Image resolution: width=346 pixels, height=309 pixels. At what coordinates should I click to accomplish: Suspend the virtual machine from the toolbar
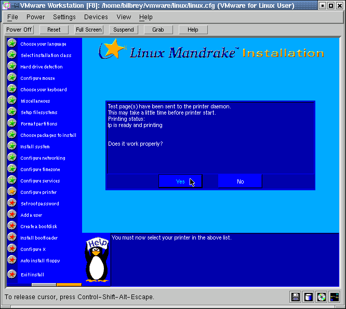pos(124,30)
